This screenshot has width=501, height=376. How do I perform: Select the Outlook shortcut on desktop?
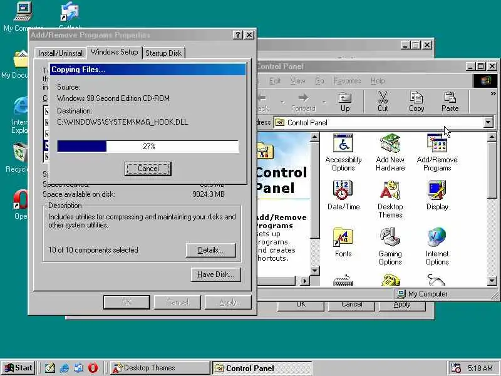(x=70, y=15)
